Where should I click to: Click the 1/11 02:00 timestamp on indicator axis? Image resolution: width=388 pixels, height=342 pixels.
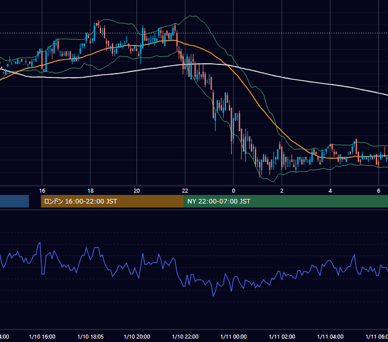(282, 336)
